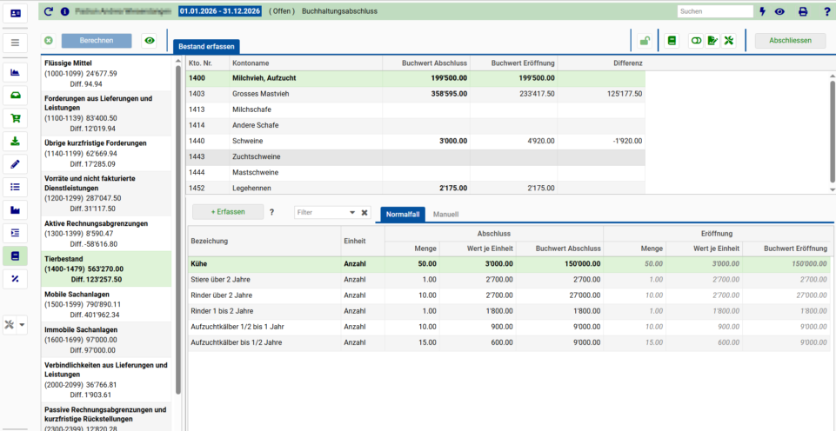Click the Differenz column header
The image size is (836, 431).
tap(601, 63)
